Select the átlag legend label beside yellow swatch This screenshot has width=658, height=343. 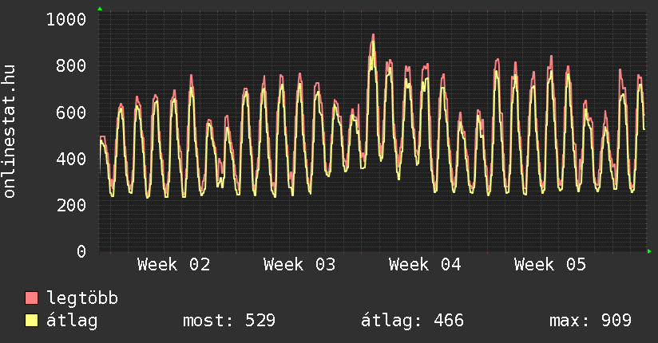pyautogui.click(x=73, y=321)
